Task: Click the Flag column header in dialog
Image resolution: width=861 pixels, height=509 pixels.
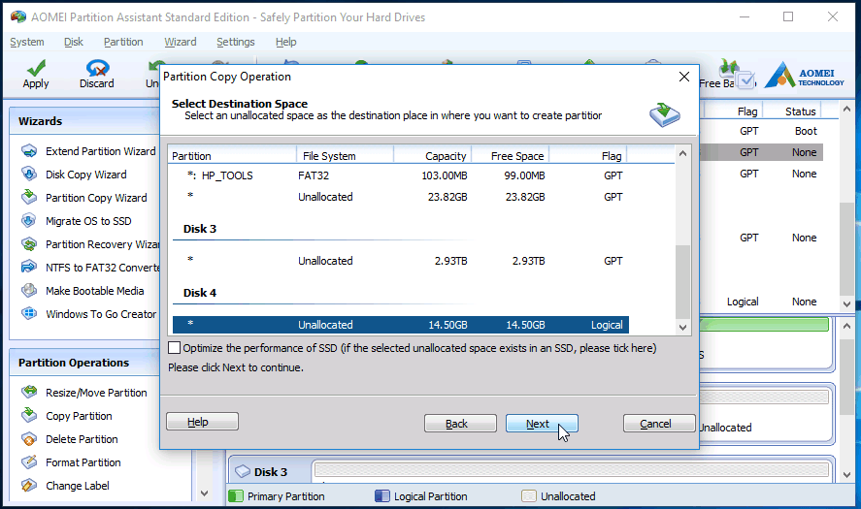Action: 588,156
